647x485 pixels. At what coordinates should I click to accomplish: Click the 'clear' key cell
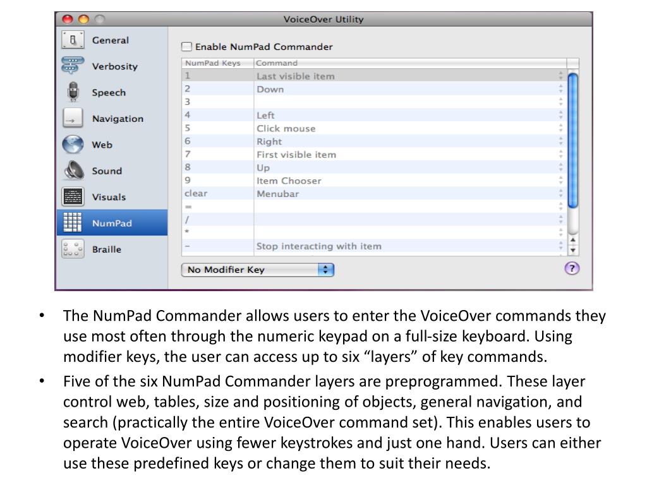tap(217, 193)
